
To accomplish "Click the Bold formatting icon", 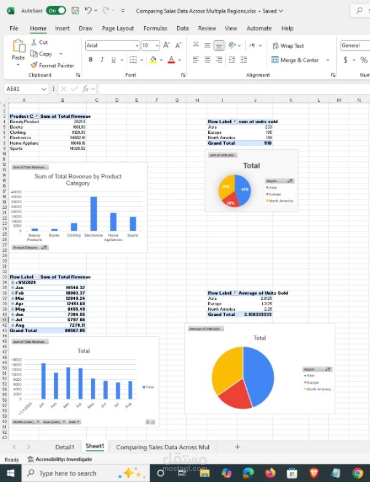I will coord(90,59).
